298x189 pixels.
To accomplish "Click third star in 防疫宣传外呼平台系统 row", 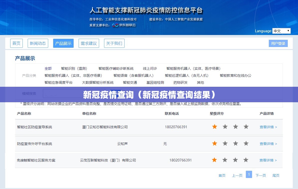I will (x=235, y=143).
